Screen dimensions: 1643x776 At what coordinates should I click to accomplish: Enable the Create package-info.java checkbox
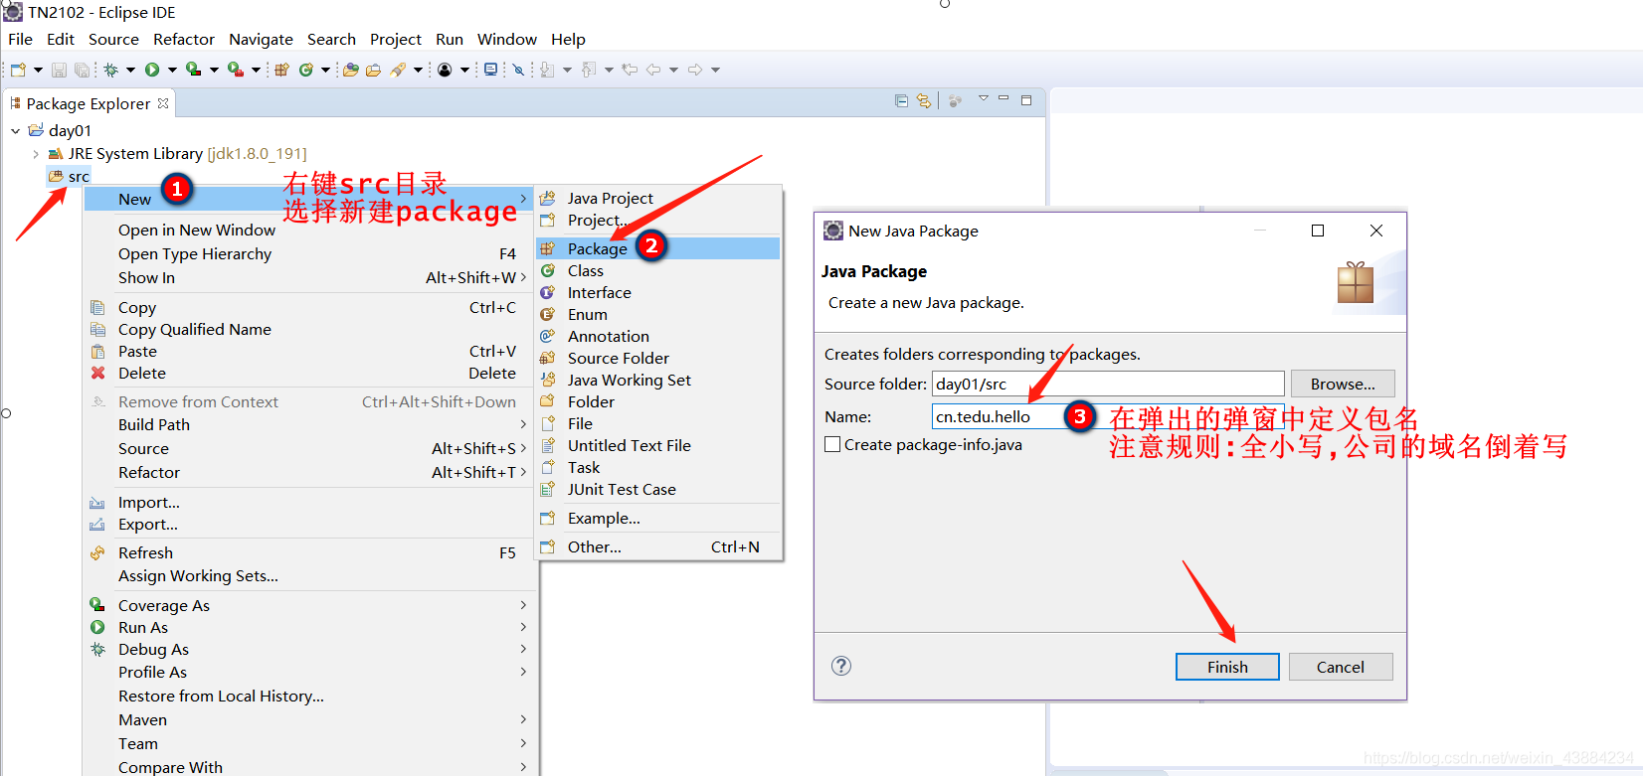(x=833, y=444)
